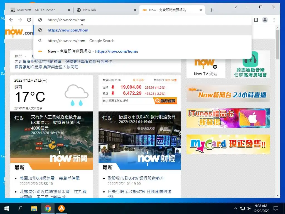Click the rainy weather cloud icon

tap(77, 95)
